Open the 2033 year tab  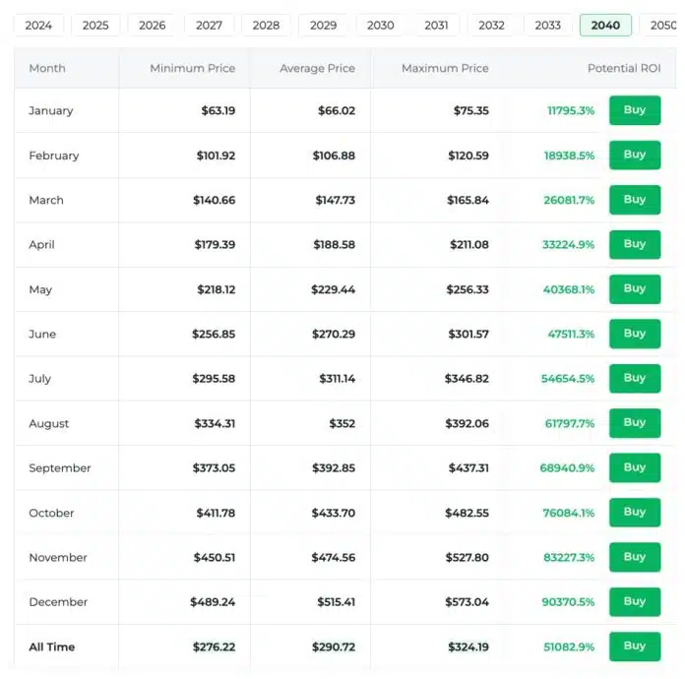548,26
